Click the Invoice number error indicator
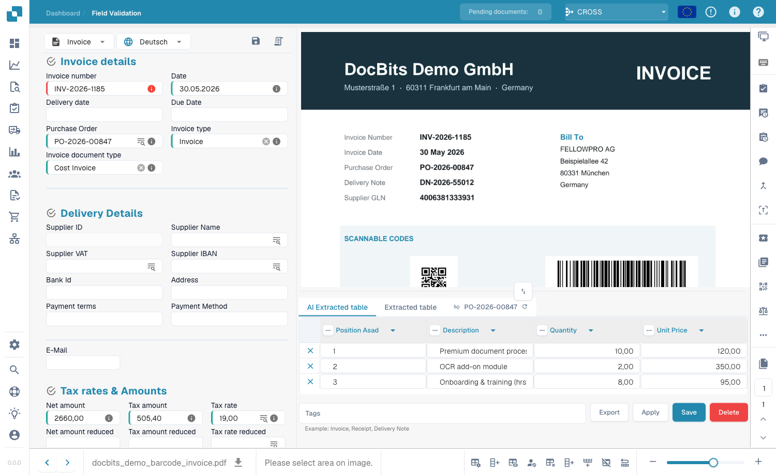This screenshot has width=776, height=475. (x=152, y=89)
